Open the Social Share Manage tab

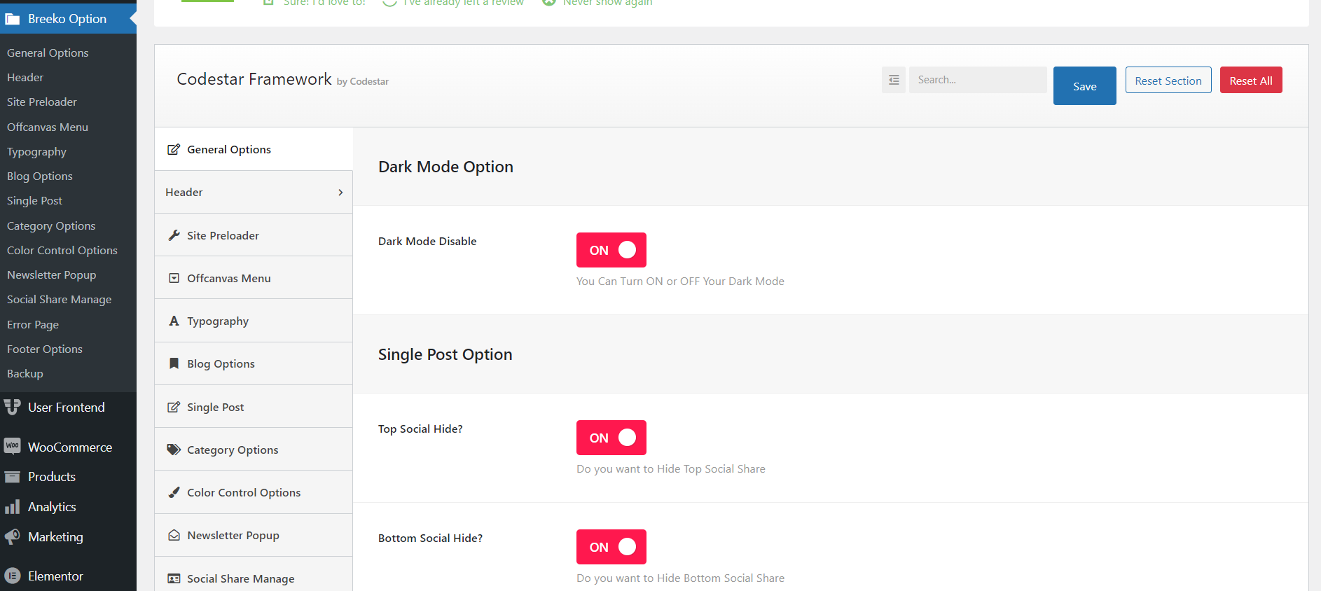[240, 578]
